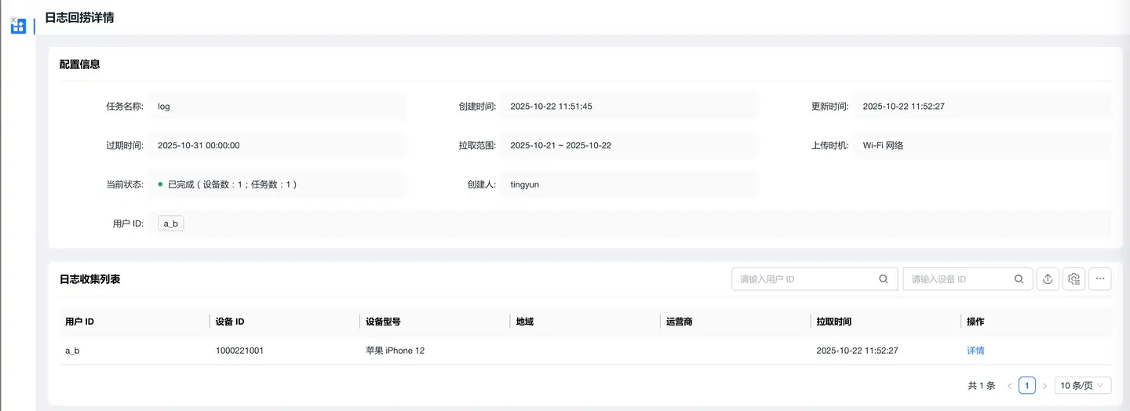Click the blue app module icon
This screenshot has width=1130, height=411.
click(18, 27)
